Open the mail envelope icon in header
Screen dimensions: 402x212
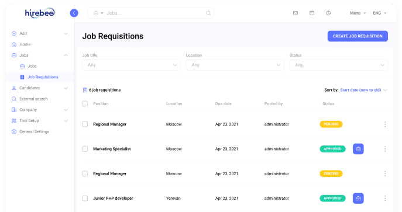coord(296,13)
